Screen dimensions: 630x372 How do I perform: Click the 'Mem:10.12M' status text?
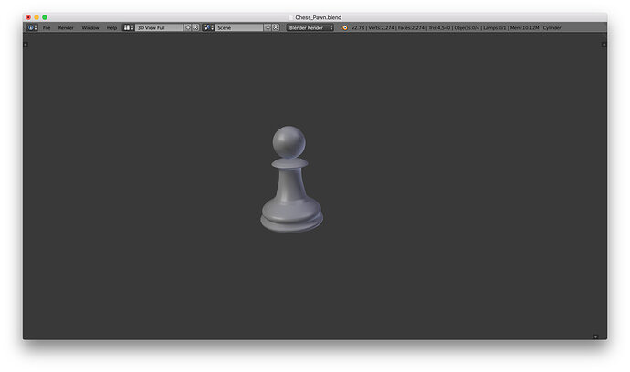(525, 27)
